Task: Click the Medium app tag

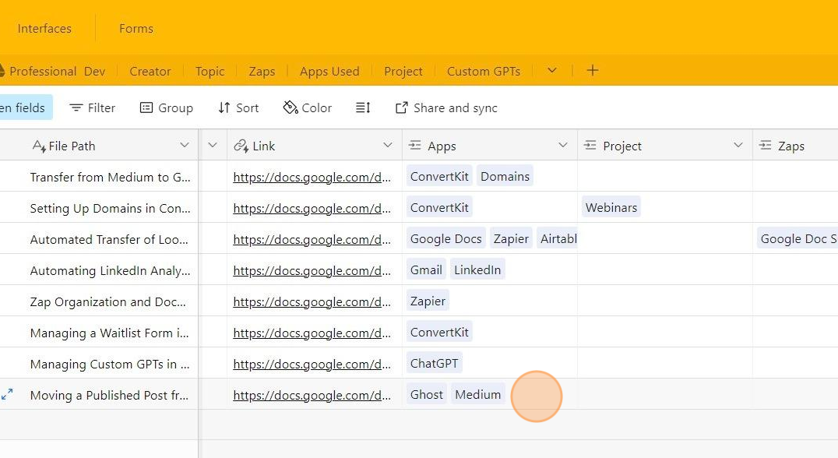Action: pos(477,394)
